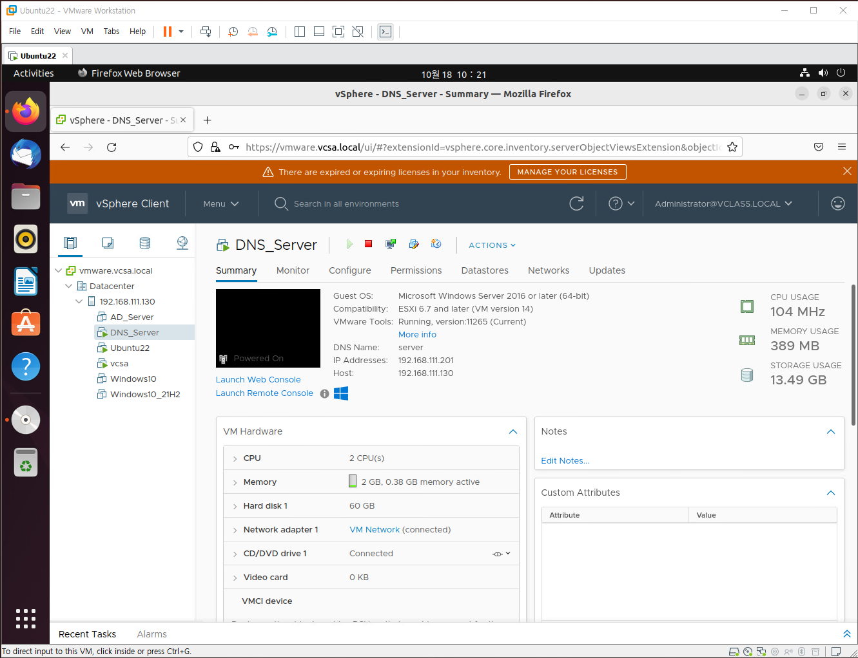
Task: Open the VM menu in VMware Workstation
Action: tap(87, 32)
